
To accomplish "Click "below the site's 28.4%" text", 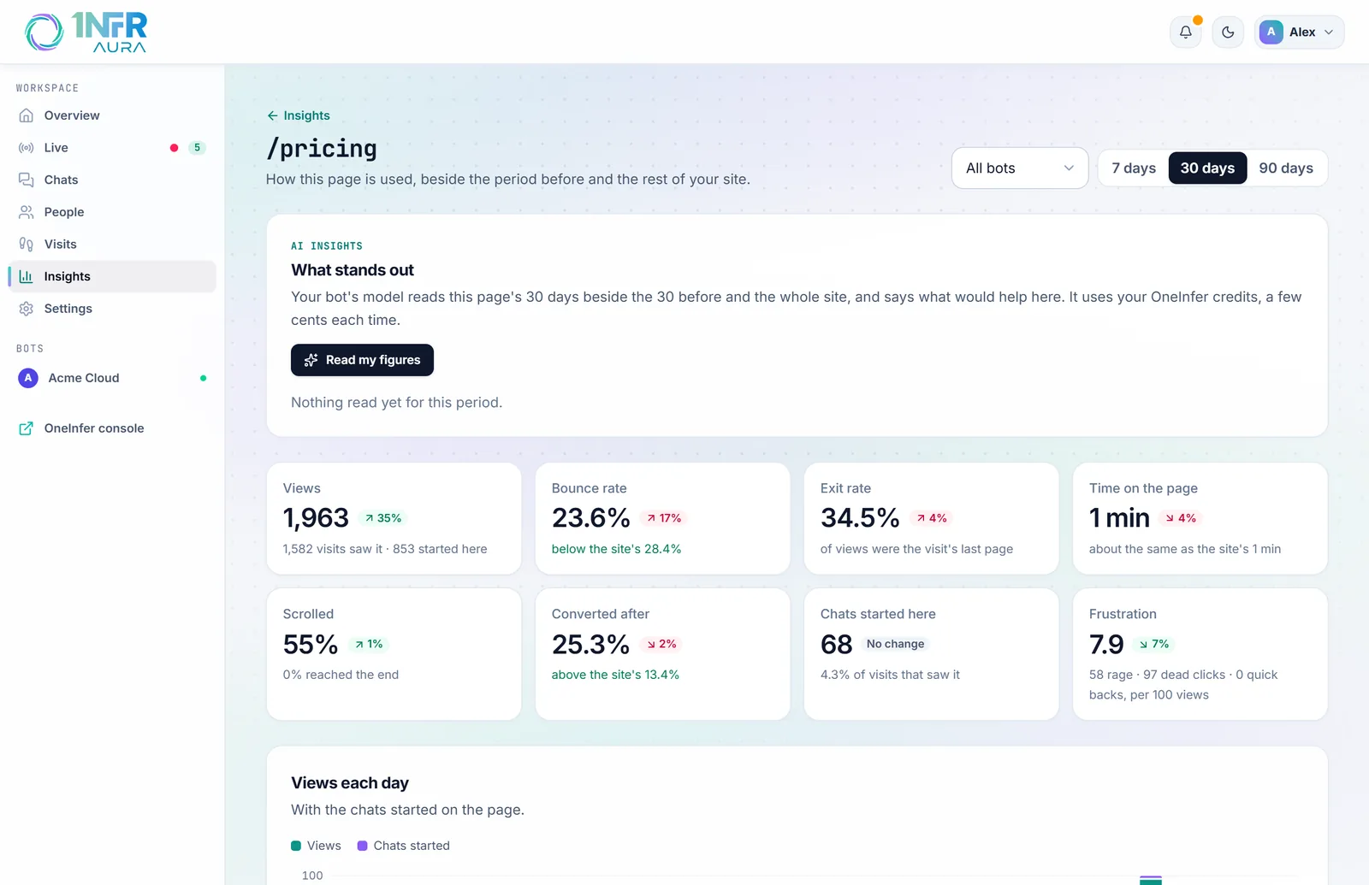I will 616,549.
